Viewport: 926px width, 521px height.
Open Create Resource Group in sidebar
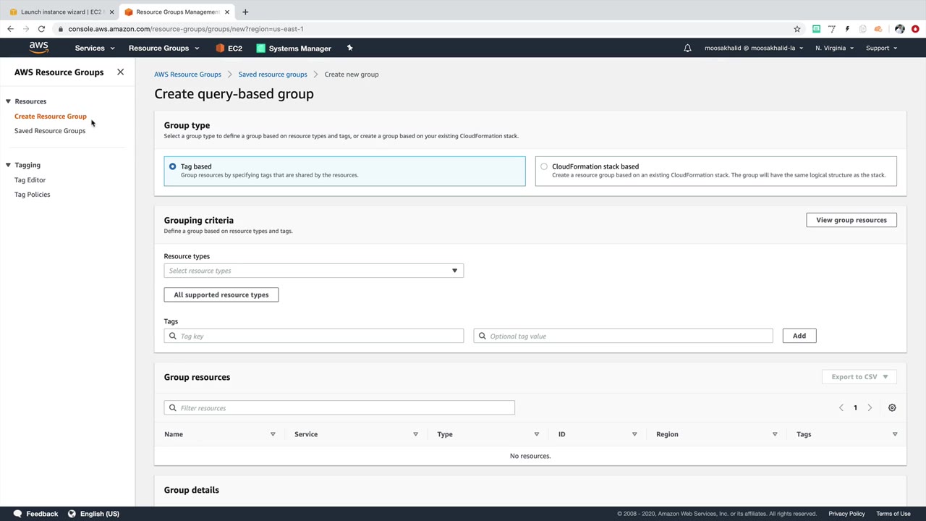51,117
